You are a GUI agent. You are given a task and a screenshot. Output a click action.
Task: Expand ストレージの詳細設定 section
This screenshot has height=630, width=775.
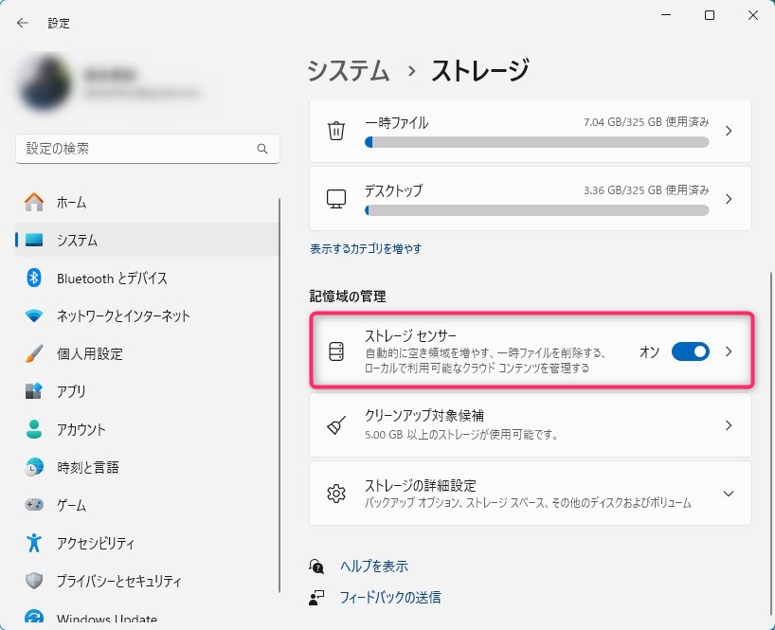point(728,494)
